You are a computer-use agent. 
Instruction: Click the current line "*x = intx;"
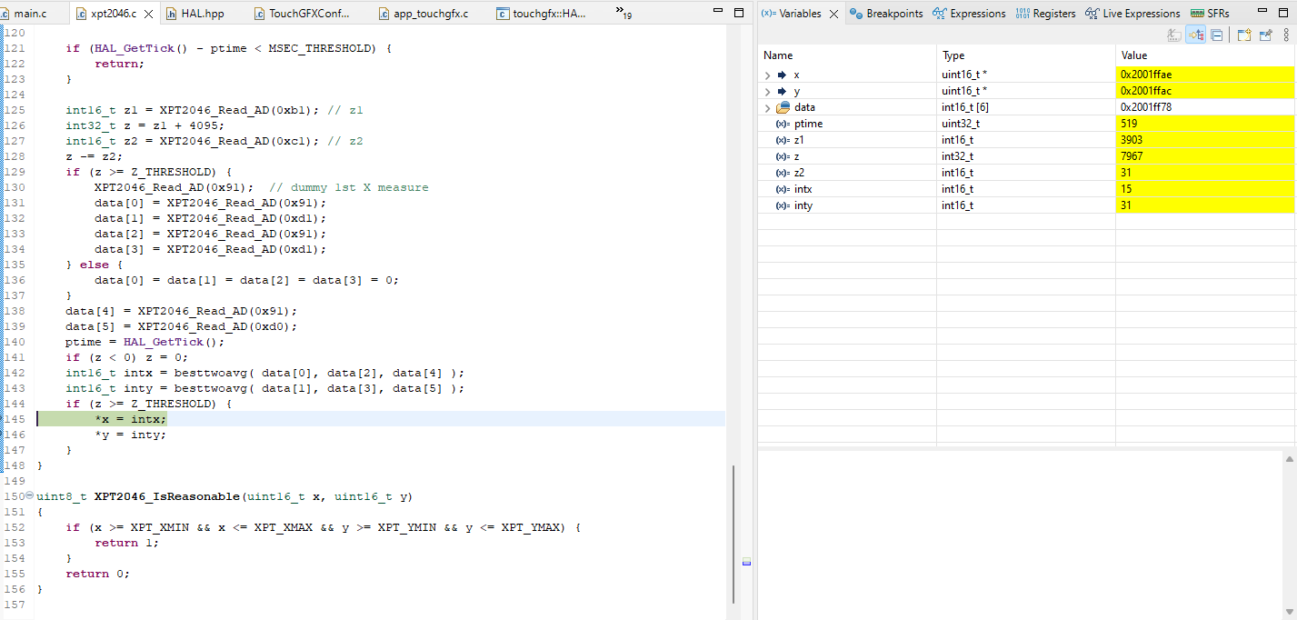131,419
